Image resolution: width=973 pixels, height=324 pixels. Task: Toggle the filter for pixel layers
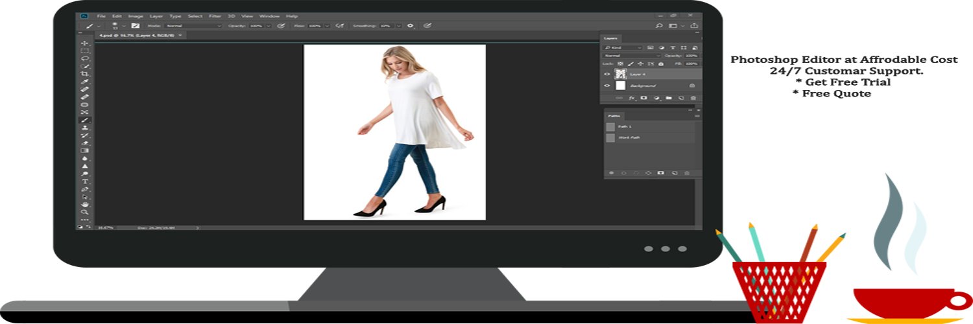point(651,48)
